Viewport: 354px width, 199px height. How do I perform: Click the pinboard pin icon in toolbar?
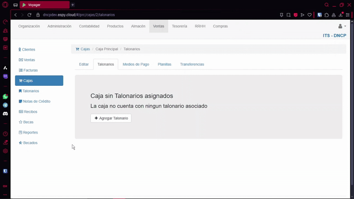pos(281,15)
